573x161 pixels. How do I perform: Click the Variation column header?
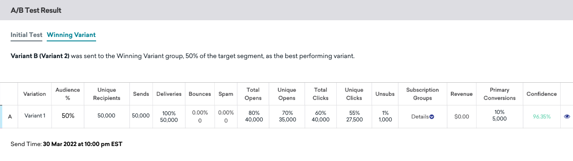coord(34,94)
